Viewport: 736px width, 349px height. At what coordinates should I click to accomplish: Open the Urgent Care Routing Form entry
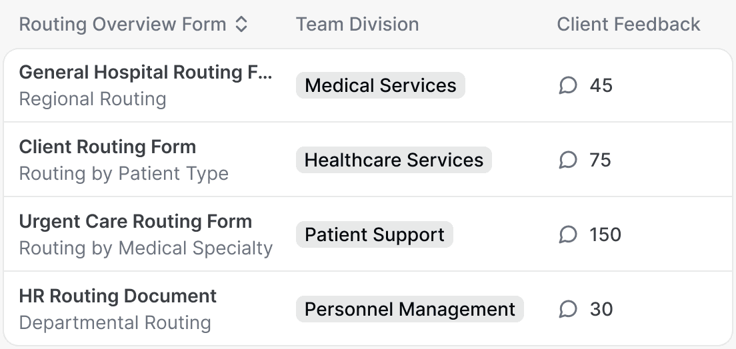135,221
